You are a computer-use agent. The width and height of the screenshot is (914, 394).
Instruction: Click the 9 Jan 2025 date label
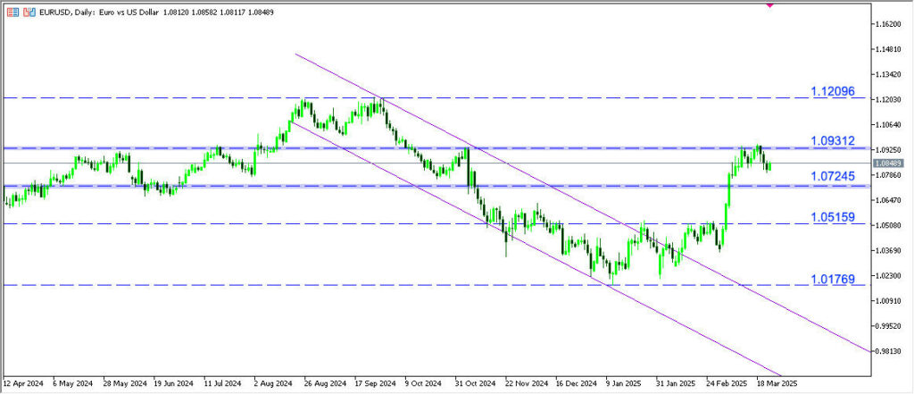[x=627, y=381]
